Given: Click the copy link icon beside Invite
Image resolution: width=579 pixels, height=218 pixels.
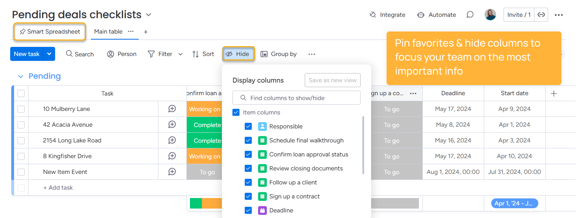Looking at the screenshot, I should [541, 15].
